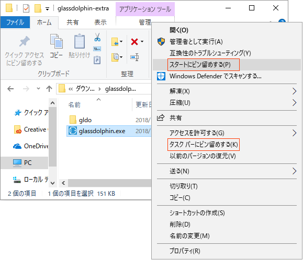
Task: Click the Move to folder icon
Action: tap(115, 42)
